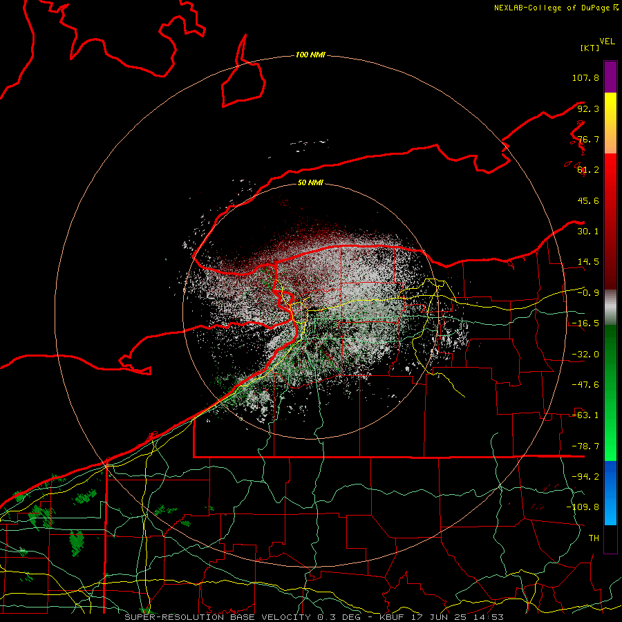Click the 92.3 velocity scale value

tap(588, 109)
